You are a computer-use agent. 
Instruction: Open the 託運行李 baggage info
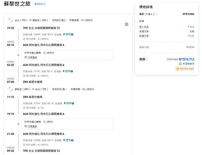click(x=144, y=36)
